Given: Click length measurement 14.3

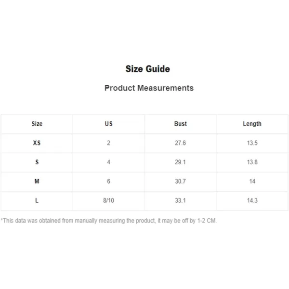Looking at the screenshot, I should pyautogui.click(x=252, y=200).
